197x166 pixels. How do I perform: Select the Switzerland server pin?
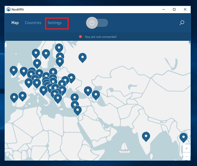(x=37, y=83)
